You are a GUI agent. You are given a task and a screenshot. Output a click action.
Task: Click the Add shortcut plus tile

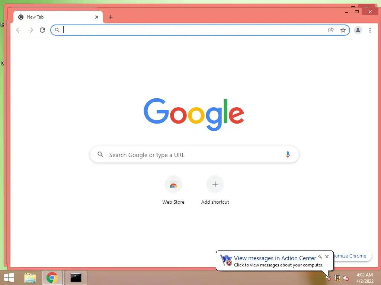point(215,184)
